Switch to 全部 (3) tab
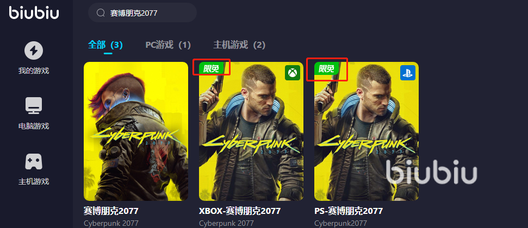528x228 pixels. 105,45
